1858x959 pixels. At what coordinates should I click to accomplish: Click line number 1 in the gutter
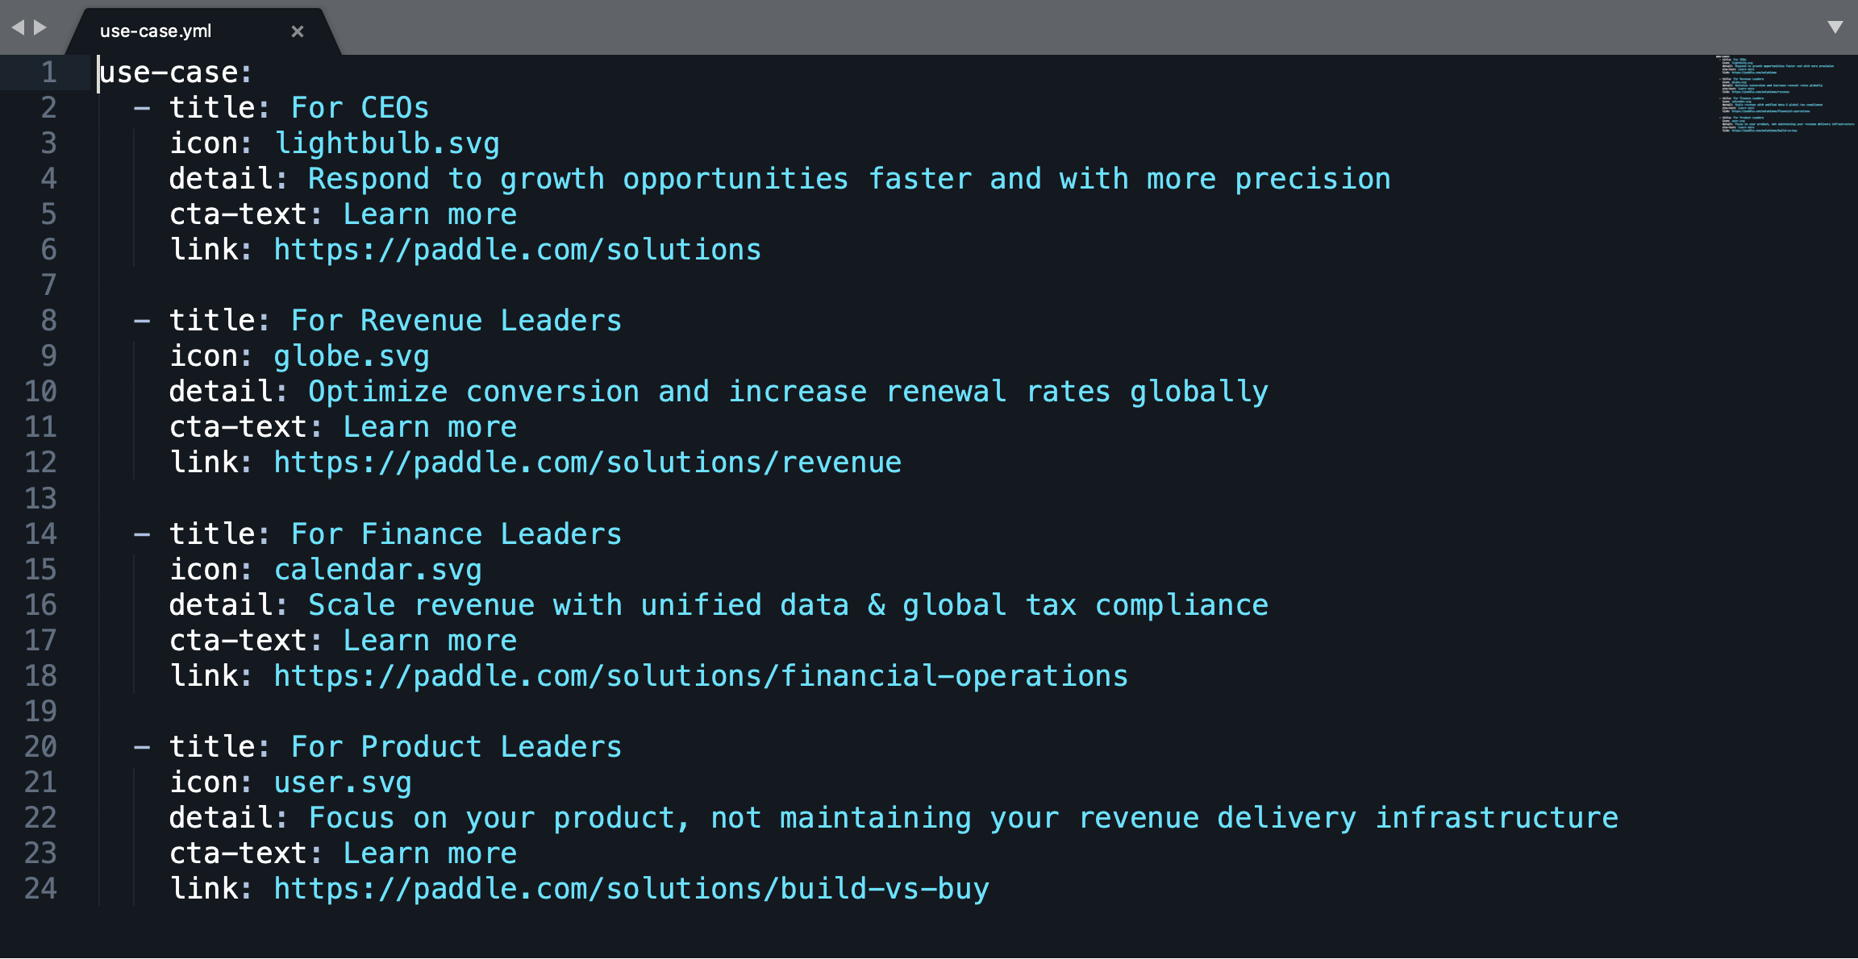click(48, 73)
